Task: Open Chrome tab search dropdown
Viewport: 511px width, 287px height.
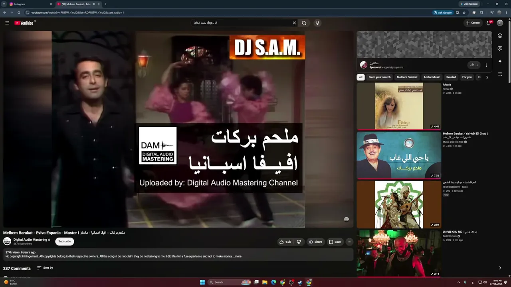Action: click(4, 4)
